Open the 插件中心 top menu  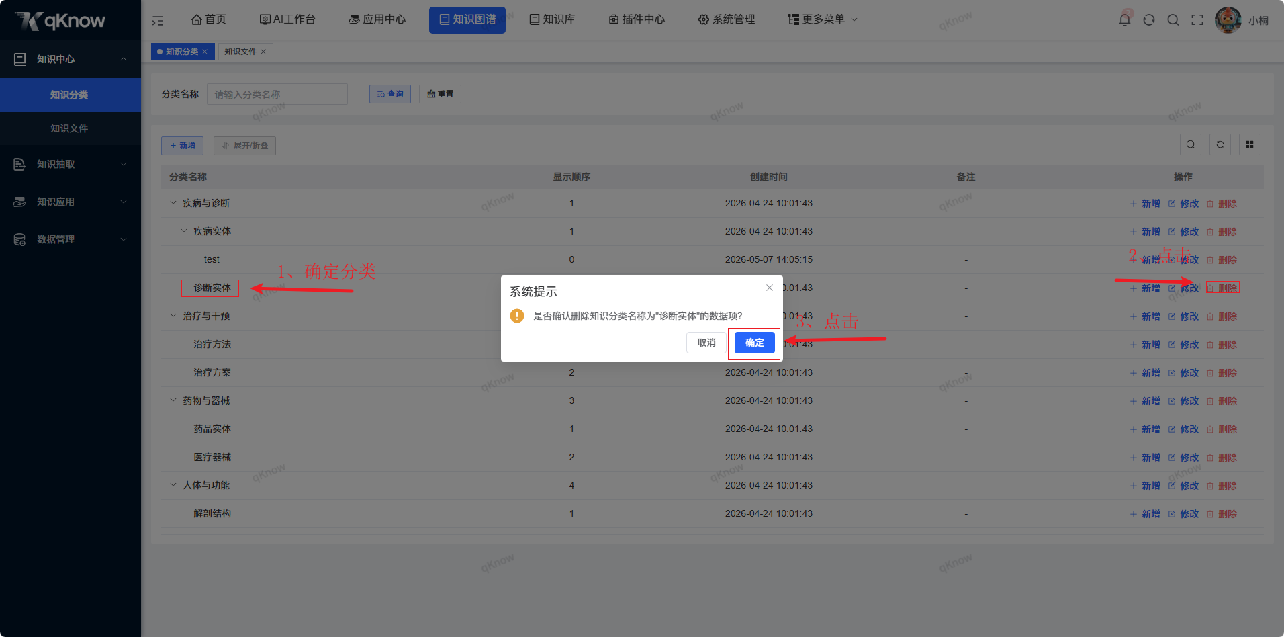click(637, 19)
